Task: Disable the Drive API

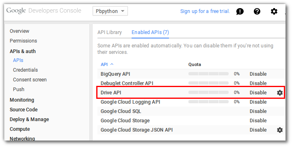Action: [258, 92]
